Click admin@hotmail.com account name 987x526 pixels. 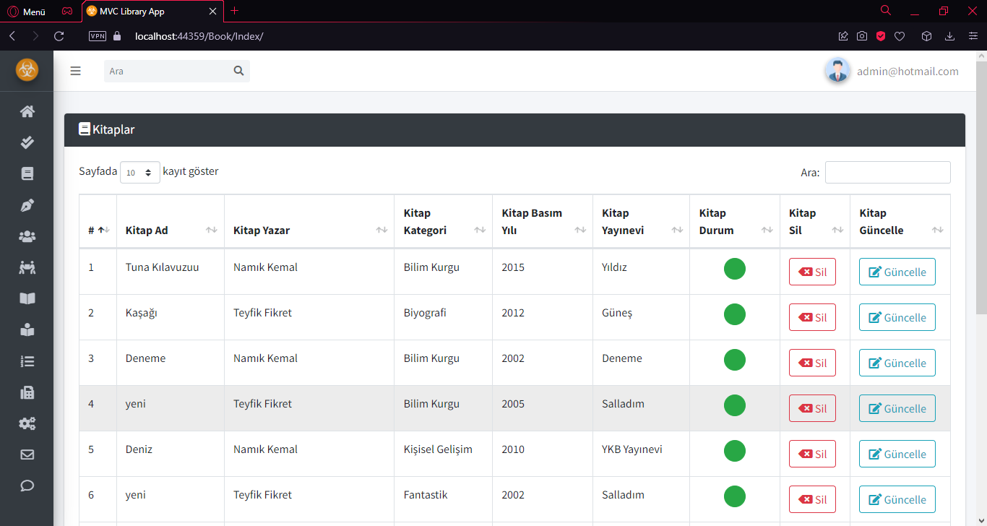coord(908,71)
